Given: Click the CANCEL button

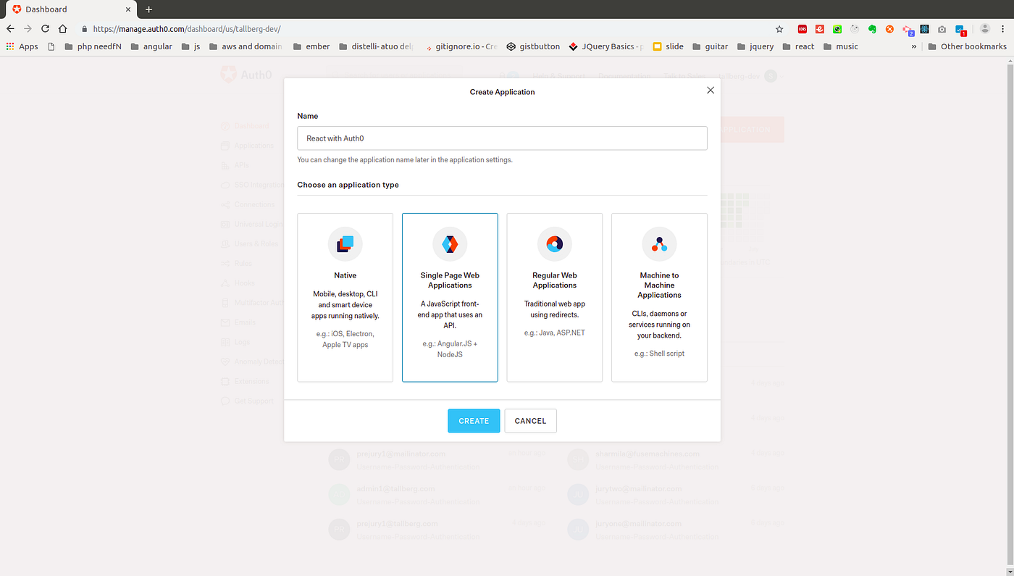Looking at the screenshot, I should [530, 420].
